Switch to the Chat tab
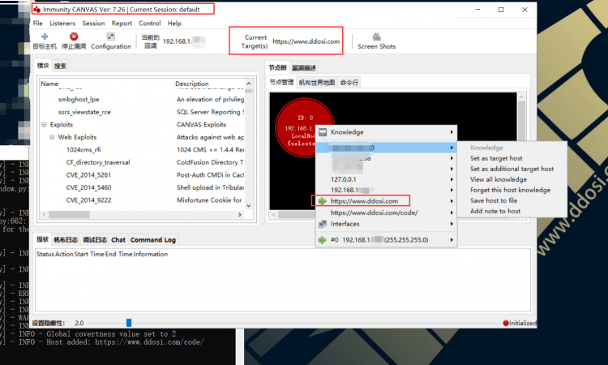This screenshot has height=365, width=608. coord(118,240)
